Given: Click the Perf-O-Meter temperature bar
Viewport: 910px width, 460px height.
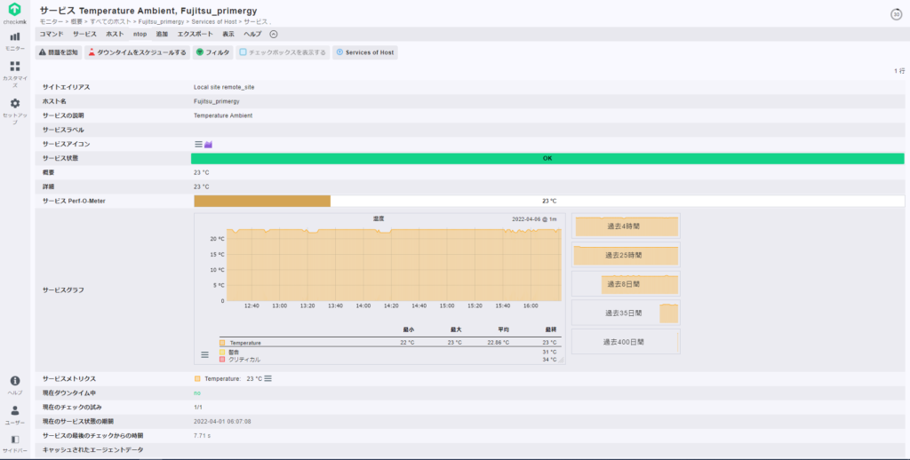Looking at the screenshot, I should tap(548, 201).
